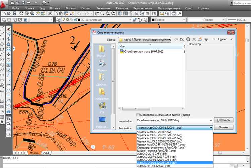
Task: Open the Справка menu
Action: pos(203,8)
